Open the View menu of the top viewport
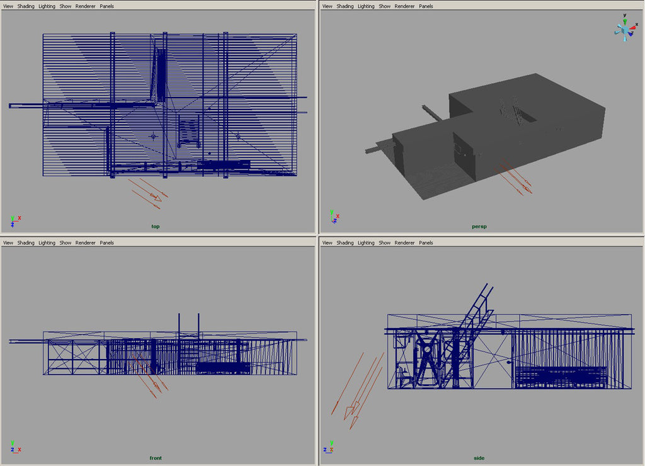 (8, 6)
